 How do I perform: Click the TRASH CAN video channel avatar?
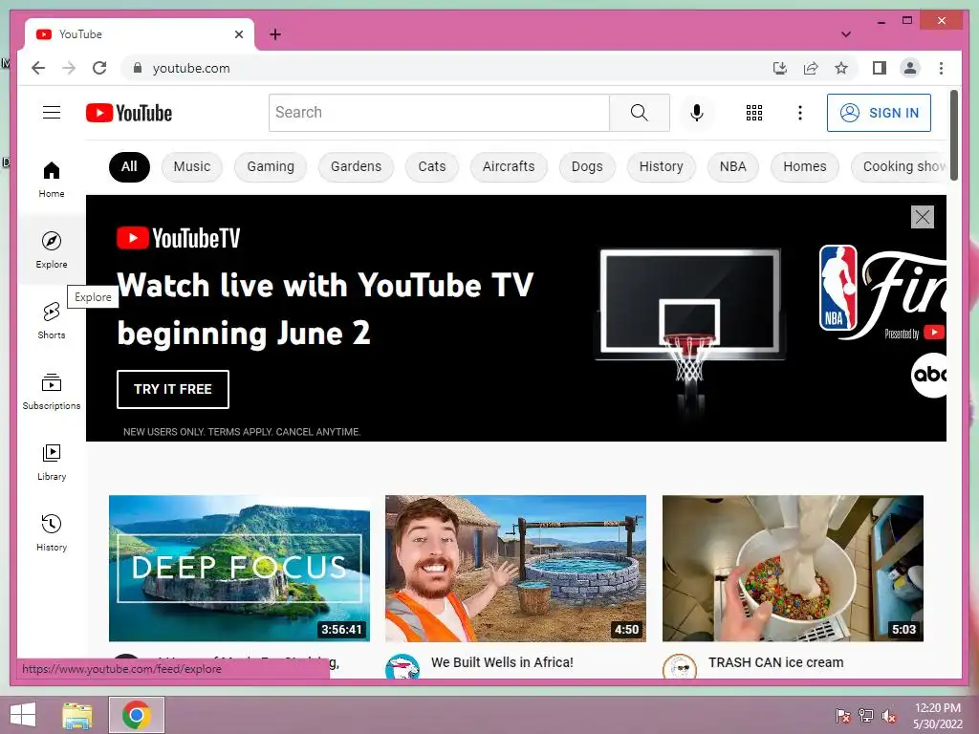pyautogui.click(x=680, y=666)
